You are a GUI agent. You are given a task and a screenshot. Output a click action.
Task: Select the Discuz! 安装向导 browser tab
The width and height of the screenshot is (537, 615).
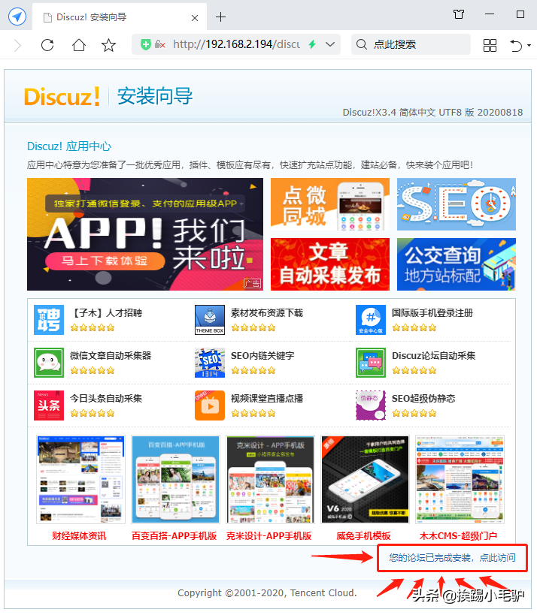pos(120,17)
